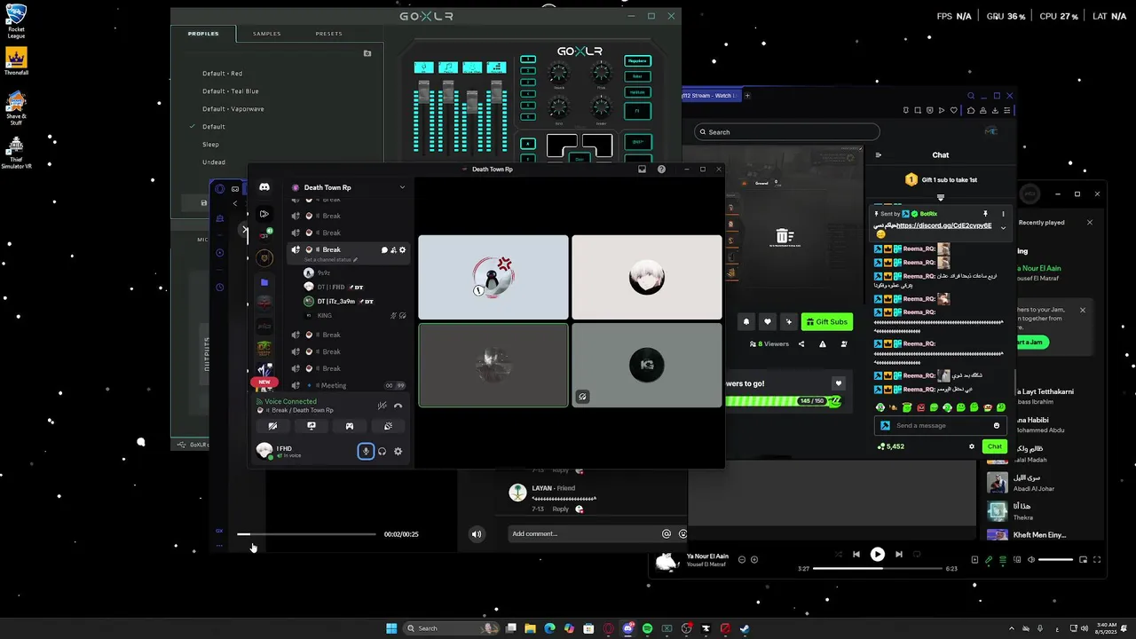Open Rocket League desktop shortcut

click(16, 21)
